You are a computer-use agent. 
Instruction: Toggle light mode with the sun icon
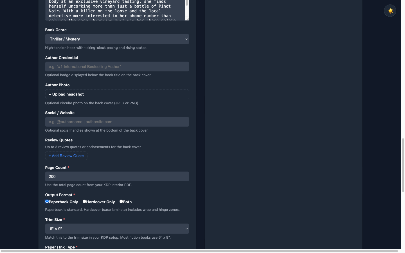[390, 11]
